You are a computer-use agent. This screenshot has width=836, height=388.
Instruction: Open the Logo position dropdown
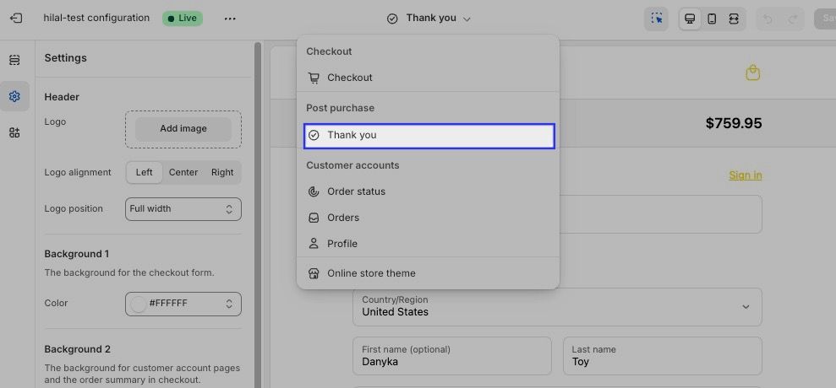coord(183,208)
